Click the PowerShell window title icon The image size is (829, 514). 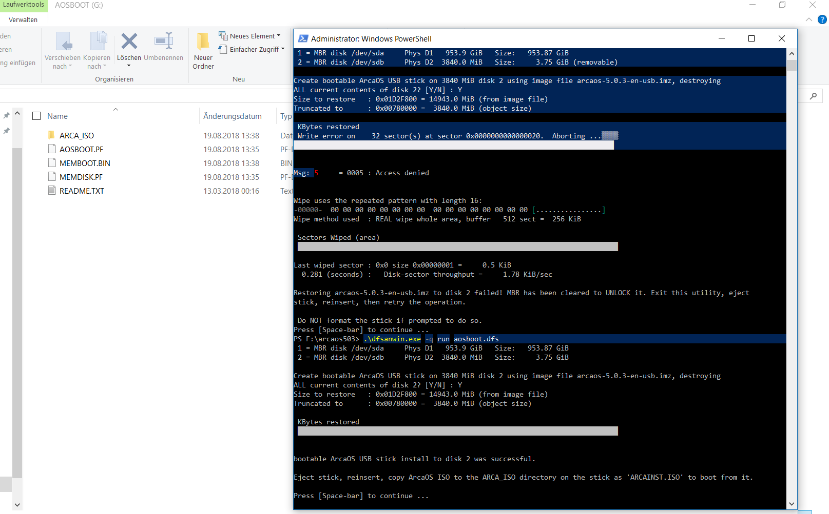303,38
